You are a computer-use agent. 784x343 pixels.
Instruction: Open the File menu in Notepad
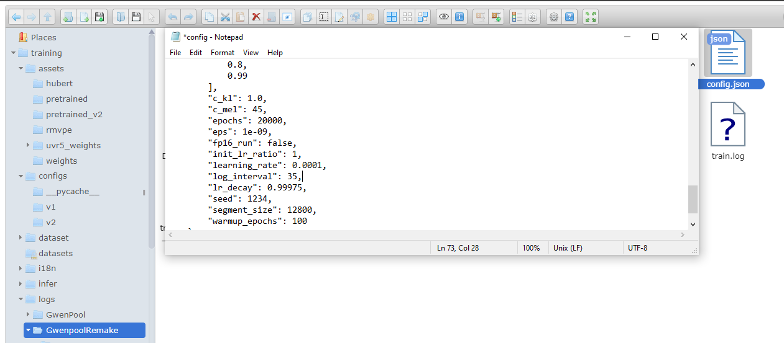pos(175,53)
